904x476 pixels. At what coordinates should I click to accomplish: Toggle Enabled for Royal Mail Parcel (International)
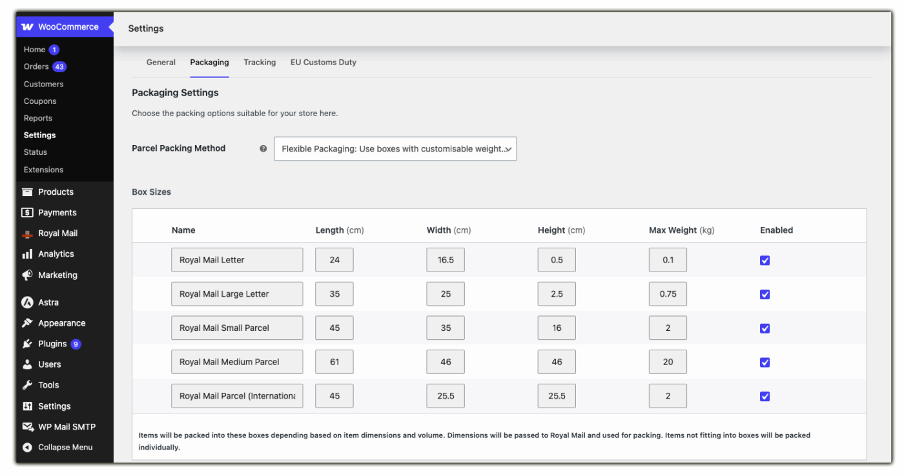(x=765, y=396)
